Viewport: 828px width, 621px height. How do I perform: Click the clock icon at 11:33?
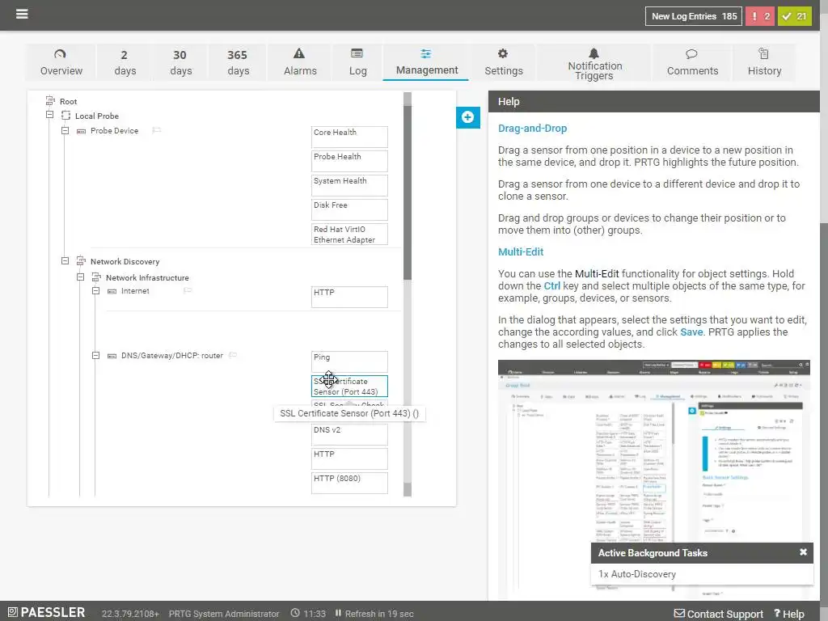295,613
